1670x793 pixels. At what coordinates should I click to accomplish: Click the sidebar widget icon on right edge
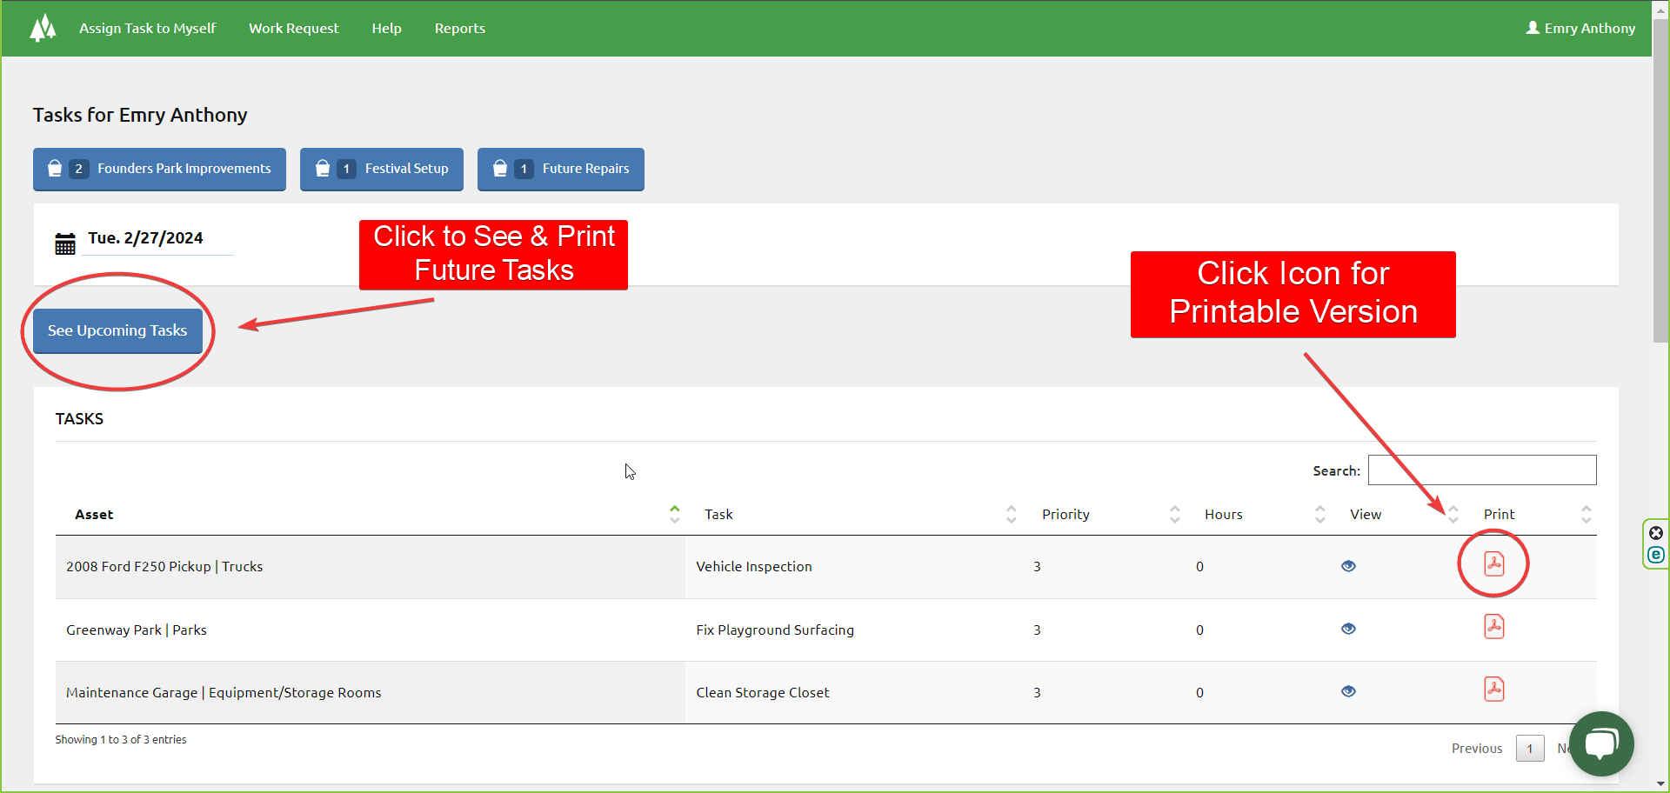pyautogui.click(x=1656, y=554)
